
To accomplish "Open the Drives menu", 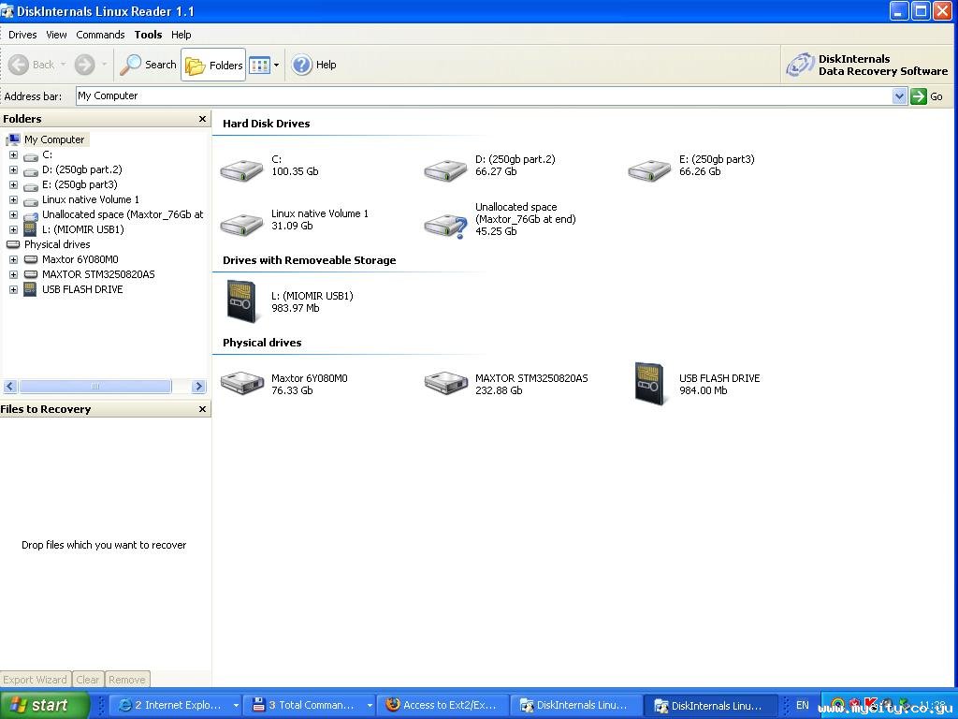I will (x=22, y=35).
